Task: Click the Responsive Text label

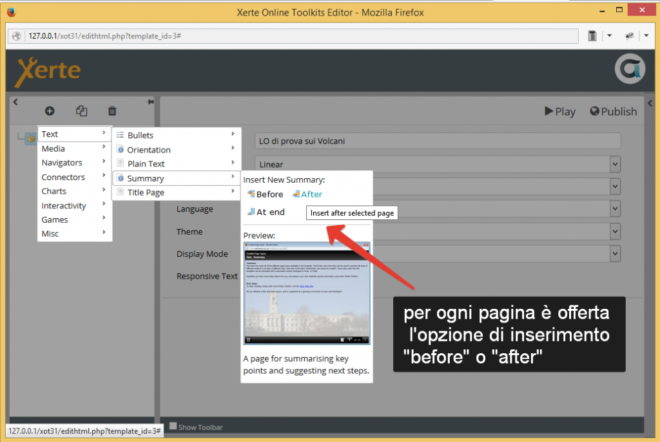Action: [x=207, y=277]
